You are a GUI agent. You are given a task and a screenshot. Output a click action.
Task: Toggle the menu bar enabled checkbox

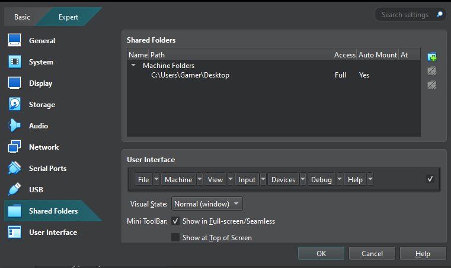pyautogui.click(x=430, y=179)
